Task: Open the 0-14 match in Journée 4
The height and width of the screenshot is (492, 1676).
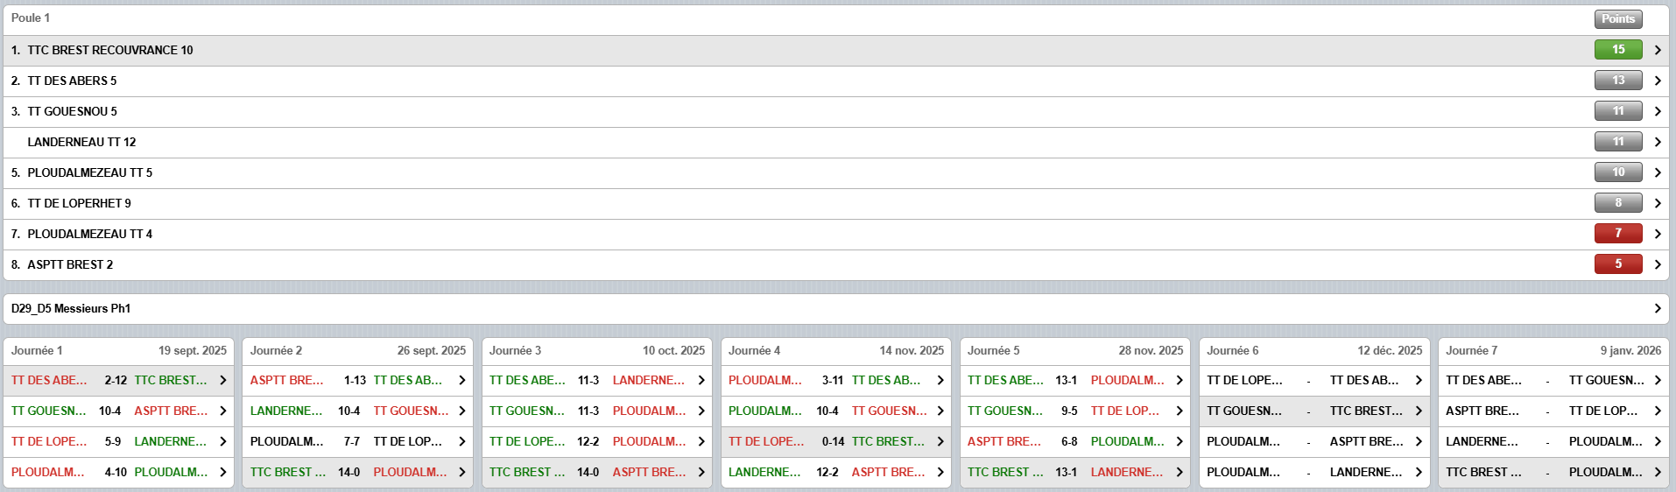Action: pyautogui.click(x=833, y=441)
